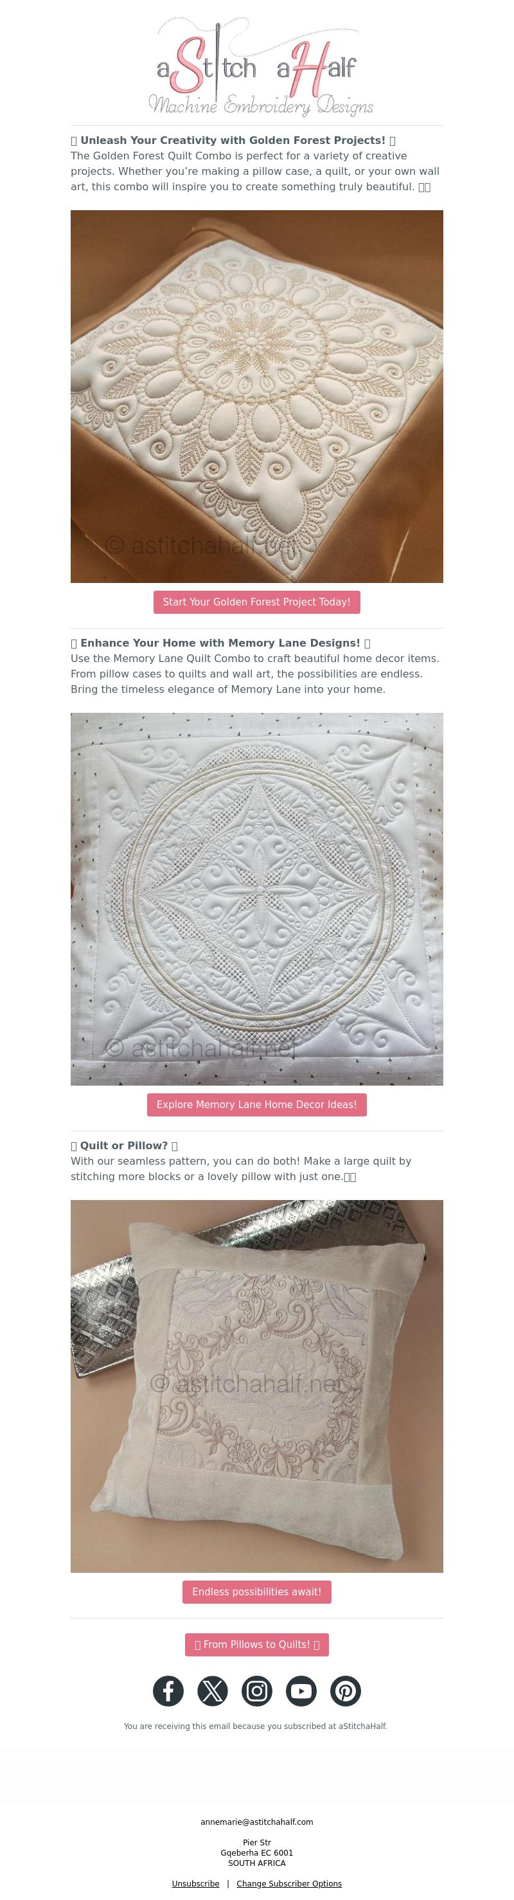Open Change Subscriber Options link
The image size is (514, 1900).
point(289,1883)
